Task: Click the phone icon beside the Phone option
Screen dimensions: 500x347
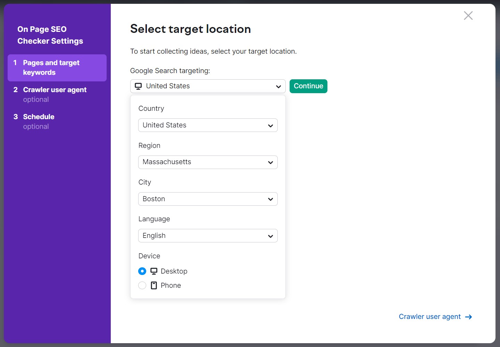Action: 153,285
